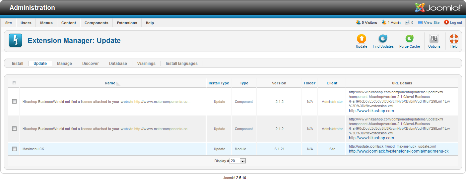Open the joomlack.fr maximenu-ck link

[399, 151]
